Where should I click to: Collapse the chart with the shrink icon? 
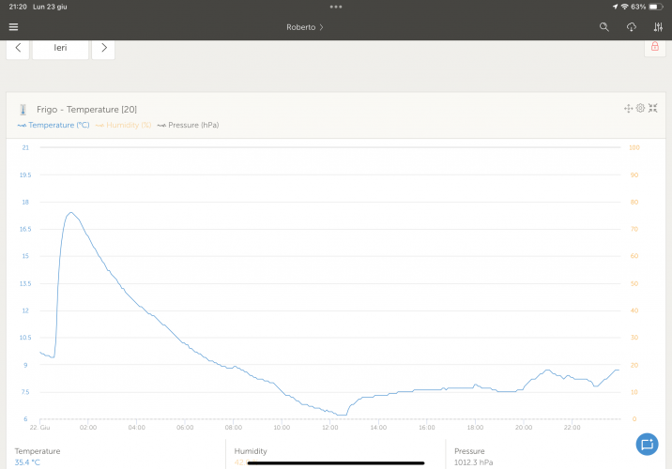[x=652, y=109]
